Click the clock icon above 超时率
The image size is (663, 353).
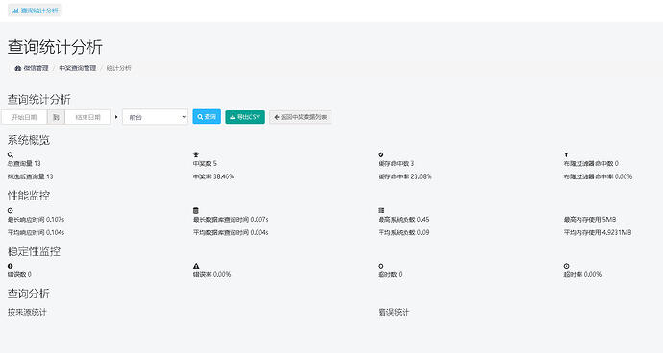coord(566,266)
